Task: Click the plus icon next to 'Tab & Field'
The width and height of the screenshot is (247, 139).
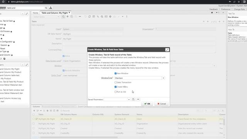Action: (14, 21)
